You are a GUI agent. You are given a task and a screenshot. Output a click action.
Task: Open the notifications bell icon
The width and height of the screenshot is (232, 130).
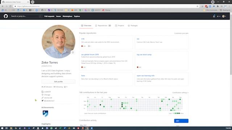tap(214, 16)
